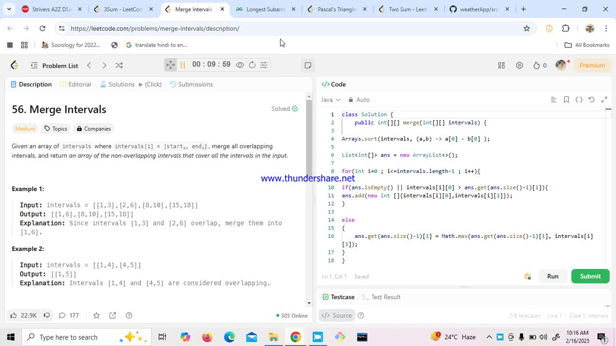Open timer settings sliders icon
The width and height of the screenshot is (616, 346).
[264, 65]
